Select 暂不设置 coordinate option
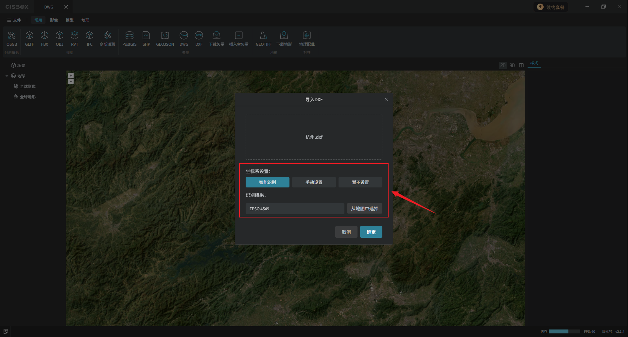 pyautogui.click(x=360, y=182)
